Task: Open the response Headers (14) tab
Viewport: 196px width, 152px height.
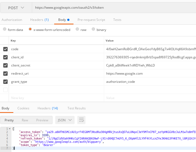Action: point(48,108)
